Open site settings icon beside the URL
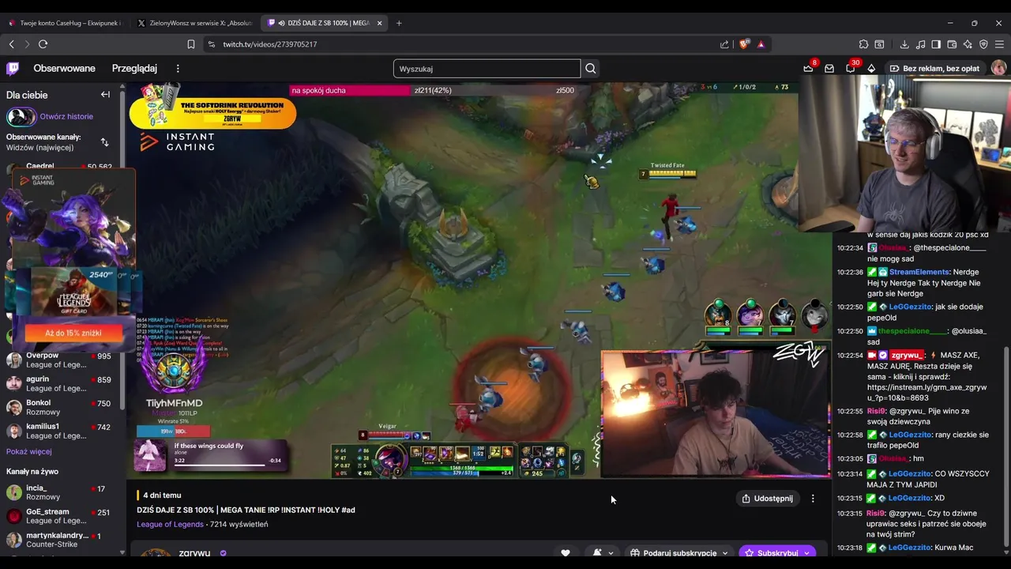1011x569 pixels. pos(211,44)
